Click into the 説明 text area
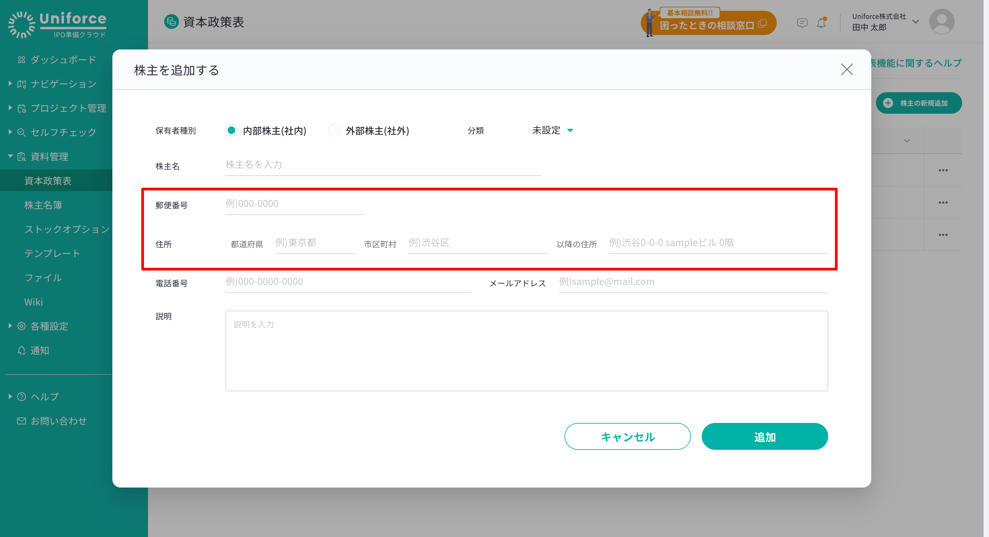The height and width of the screenshot is (537, 989). click(x=526, y=351)
